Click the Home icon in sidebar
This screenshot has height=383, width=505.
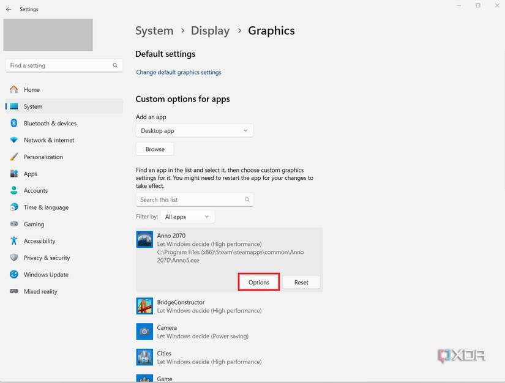pyautogui.click(x=14, y=89)
